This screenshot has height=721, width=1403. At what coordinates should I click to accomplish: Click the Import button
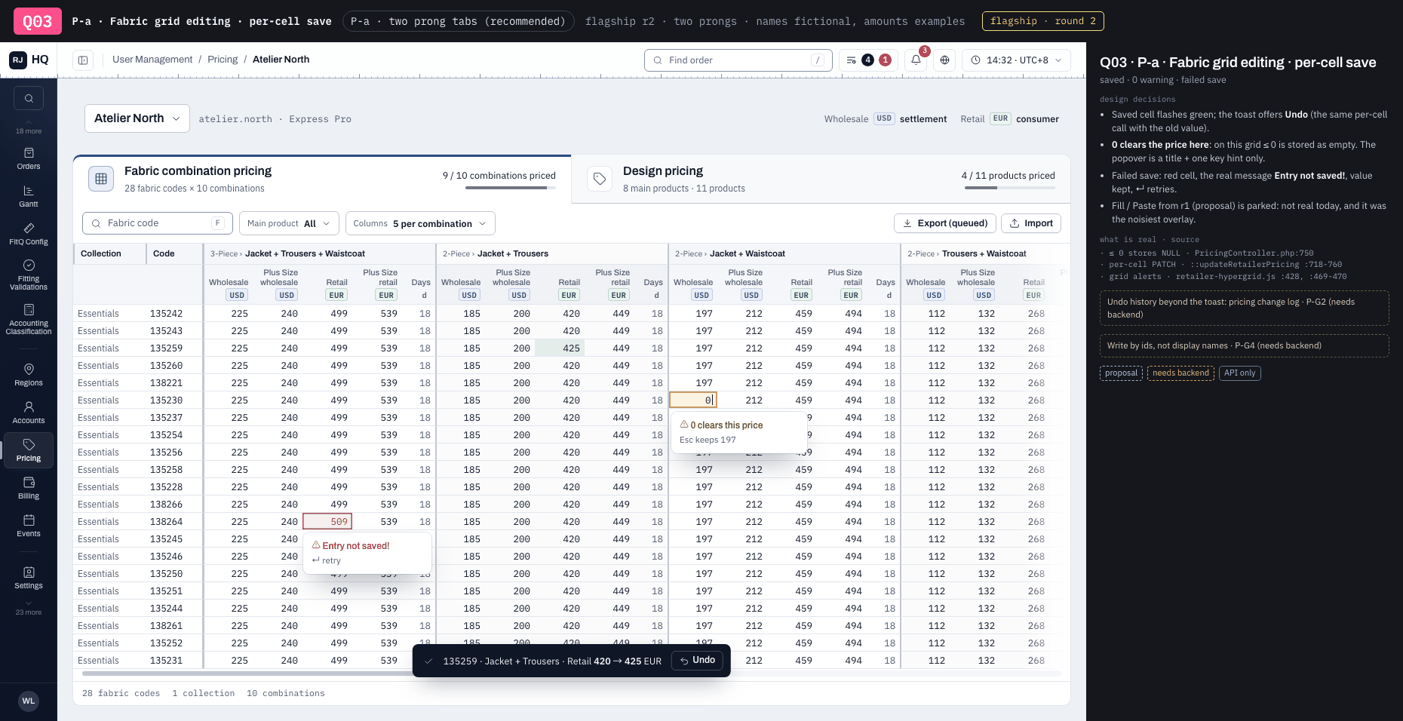tap(1031, 223)
